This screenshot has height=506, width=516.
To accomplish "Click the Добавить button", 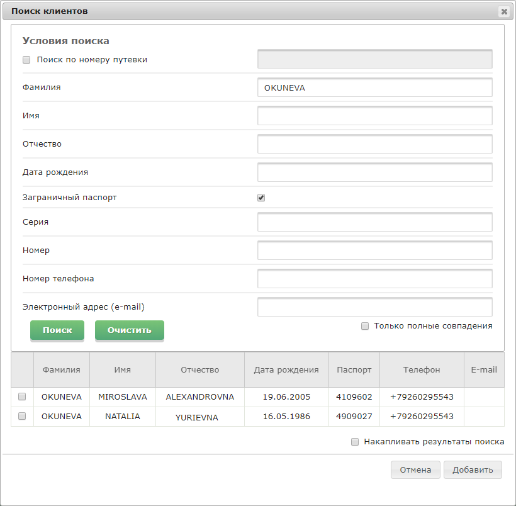I will [473, 469].
